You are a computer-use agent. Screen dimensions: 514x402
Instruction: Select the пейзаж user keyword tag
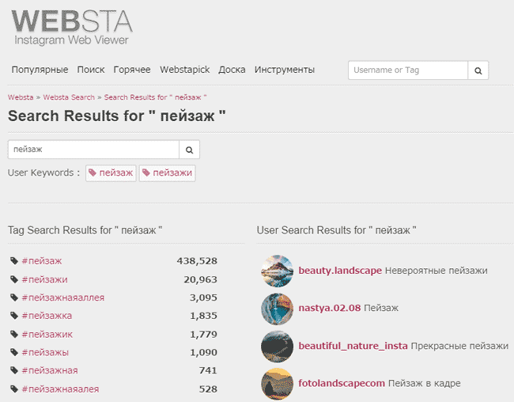[x=111, y=173]
